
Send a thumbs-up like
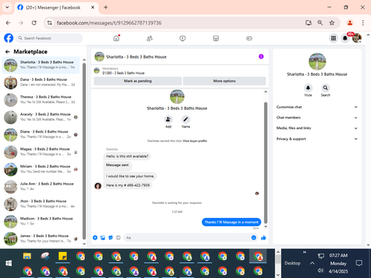click(x=263, y=238)
